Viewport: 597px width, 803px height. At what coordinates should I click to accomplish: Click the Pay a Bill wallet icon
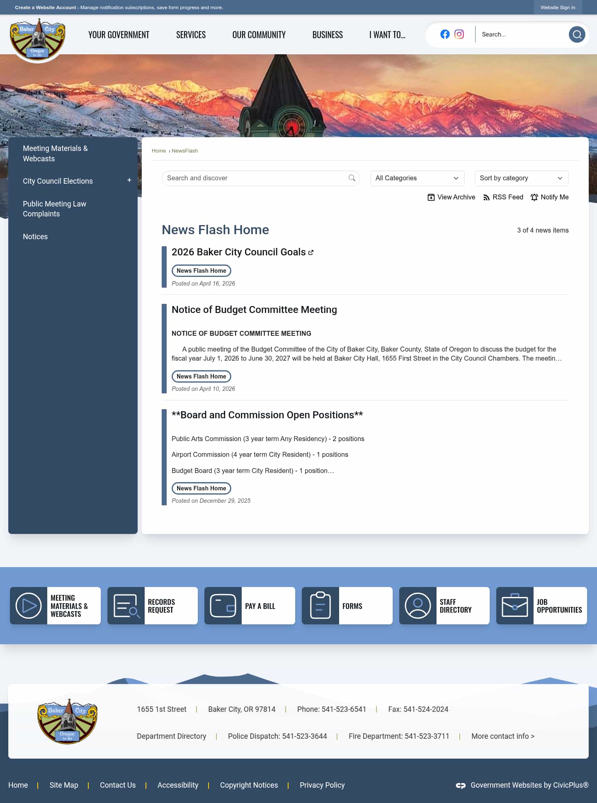(223, 606)
